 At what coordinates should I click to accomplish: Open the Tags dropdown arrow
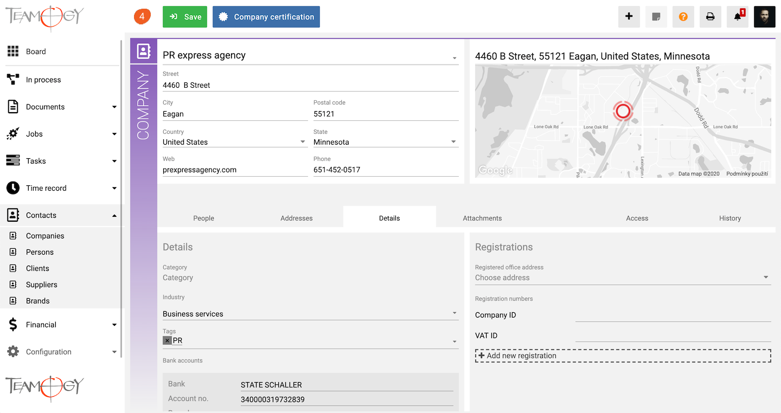454,341
